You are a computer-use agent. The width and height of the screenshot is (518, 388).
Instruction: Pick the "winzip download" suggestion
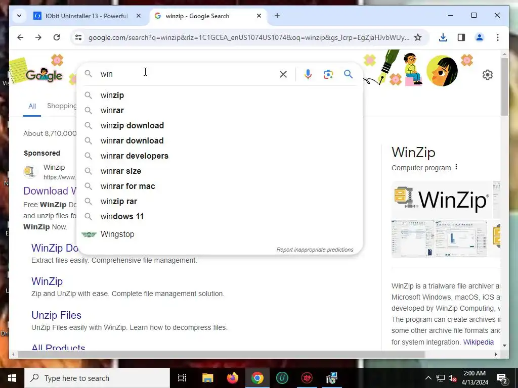220,126
